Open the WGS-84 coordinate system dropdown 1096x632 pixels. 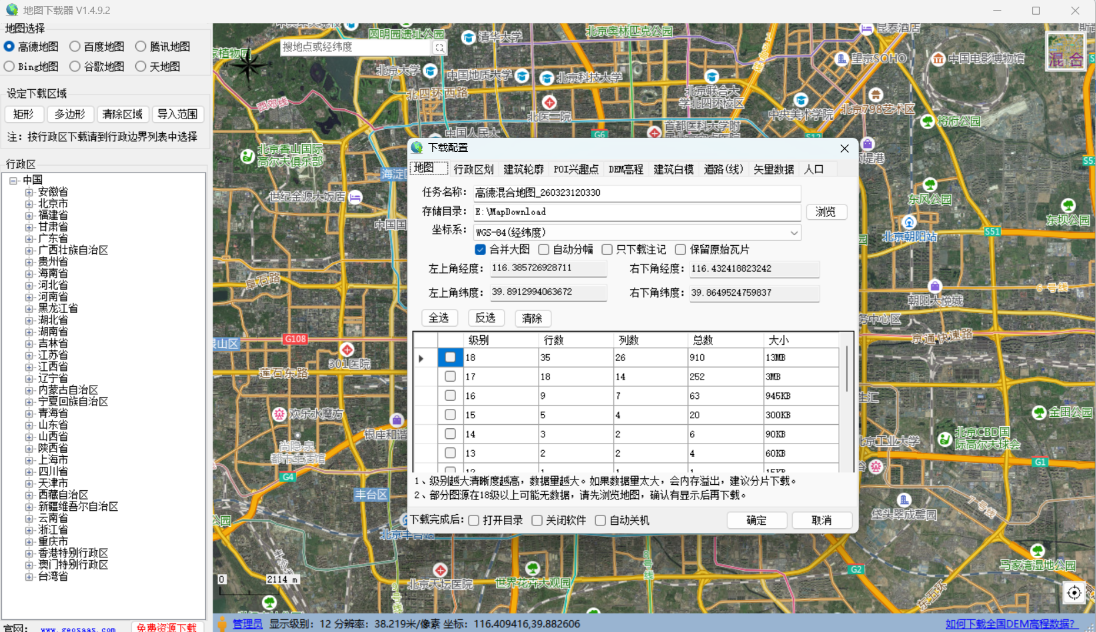793,232
